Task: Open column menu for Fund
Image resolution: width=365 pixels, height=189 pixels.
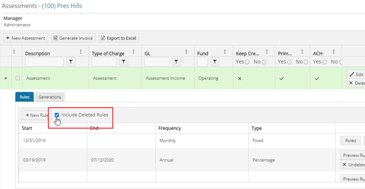Action: (225, 52)
